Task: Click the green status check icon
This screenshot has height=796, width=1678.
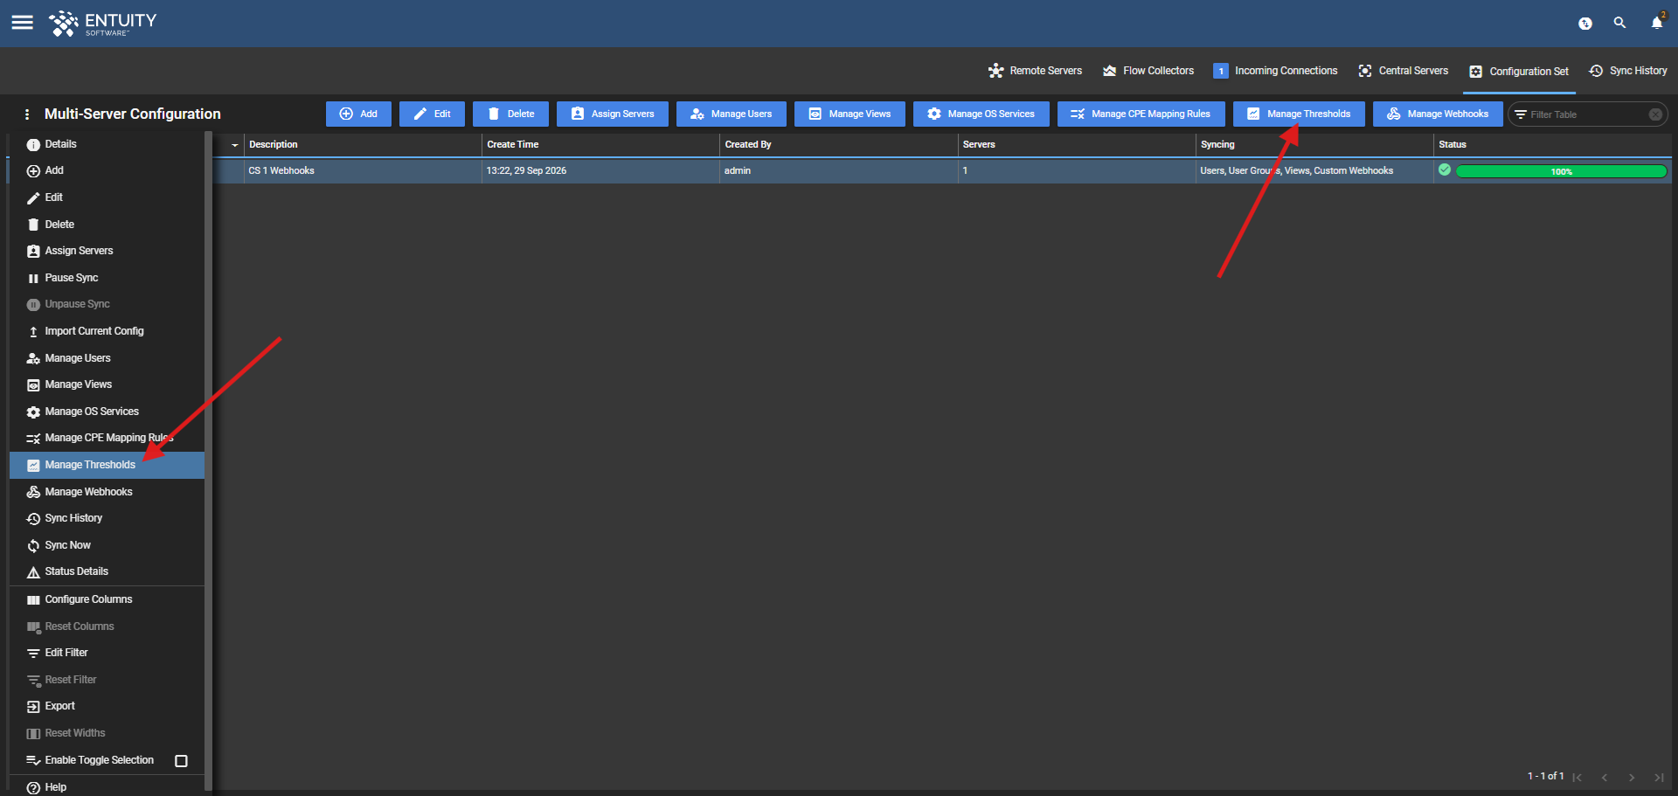Action: click(1445, 170)
